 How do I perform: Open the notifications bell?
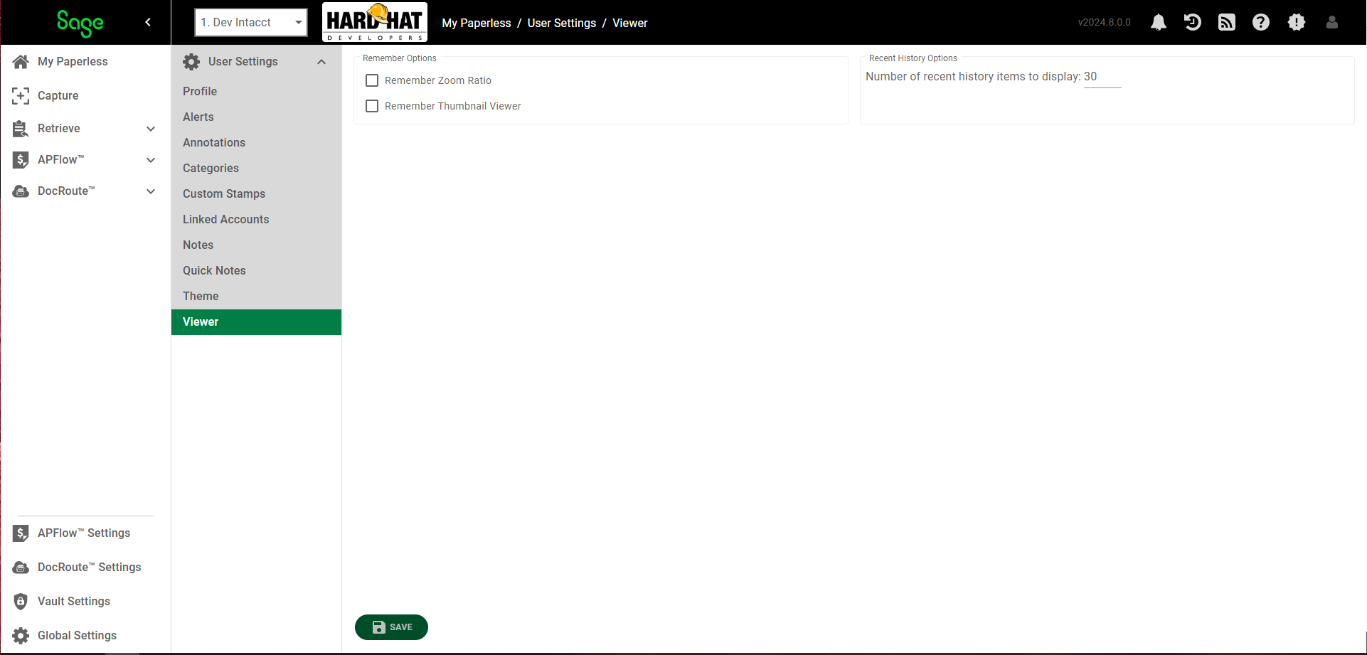[1159, 22]
